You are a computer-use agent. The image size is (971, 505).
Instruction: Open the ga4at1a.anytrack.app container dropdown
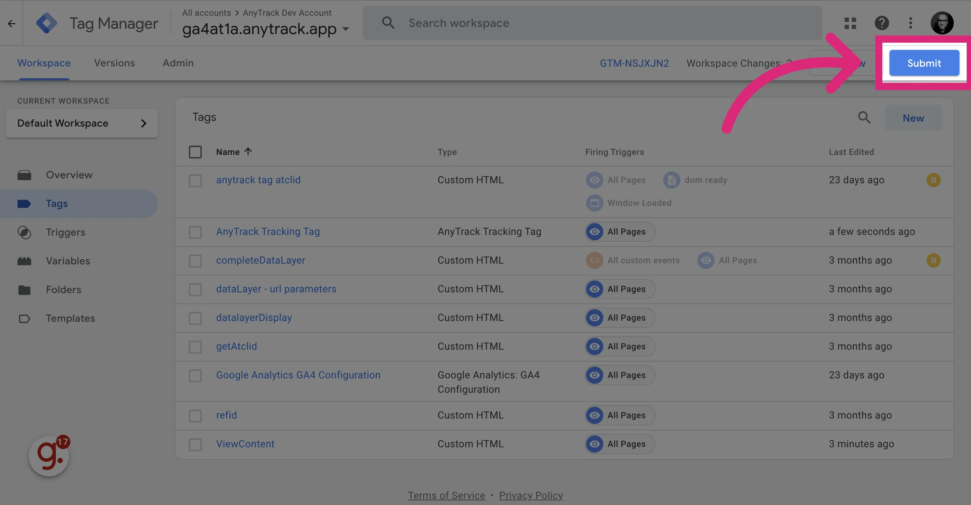click(266, 29)
